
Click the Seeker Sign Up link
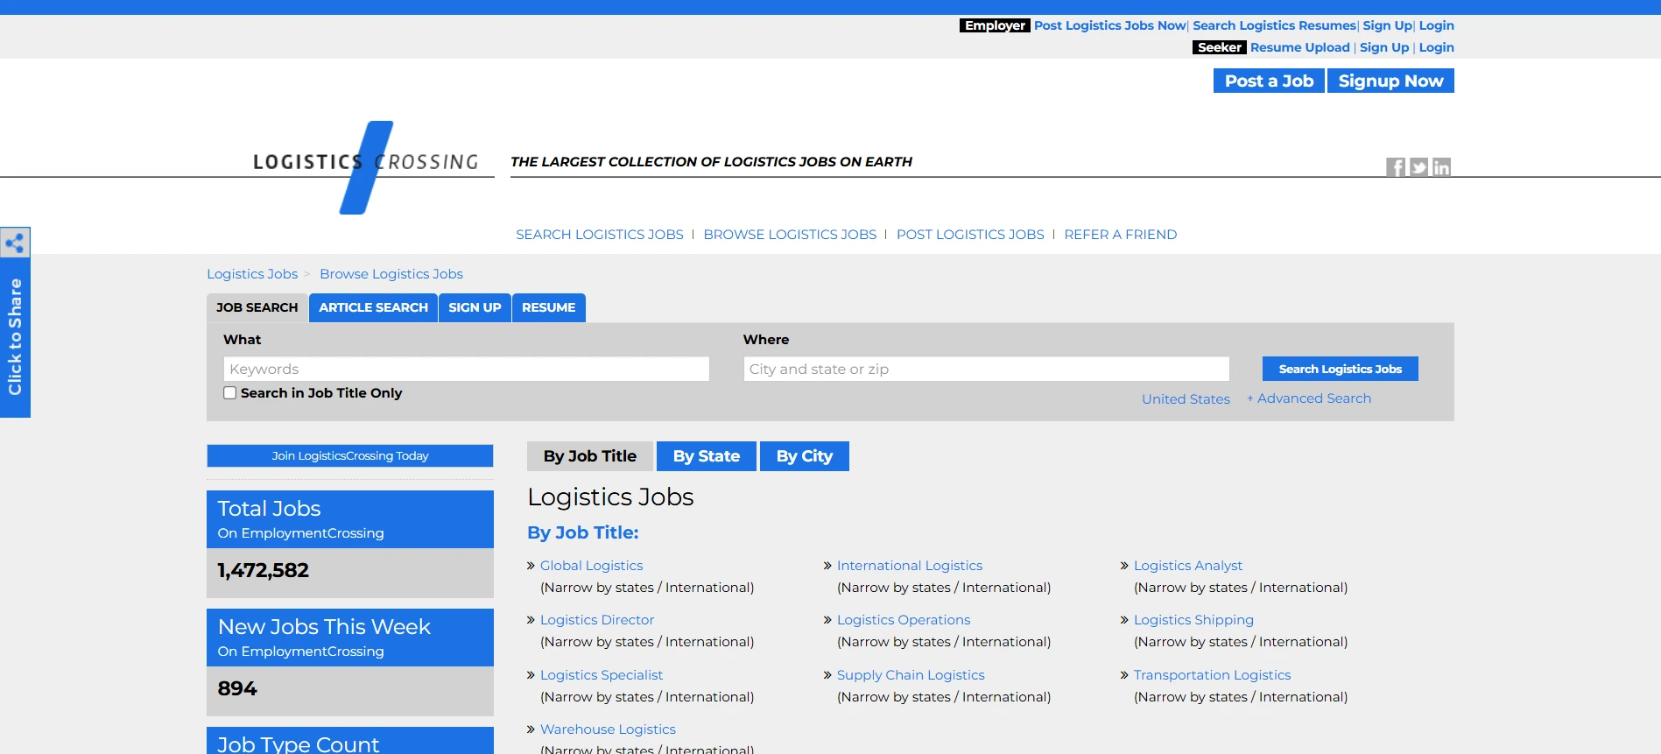[1384, 47]
